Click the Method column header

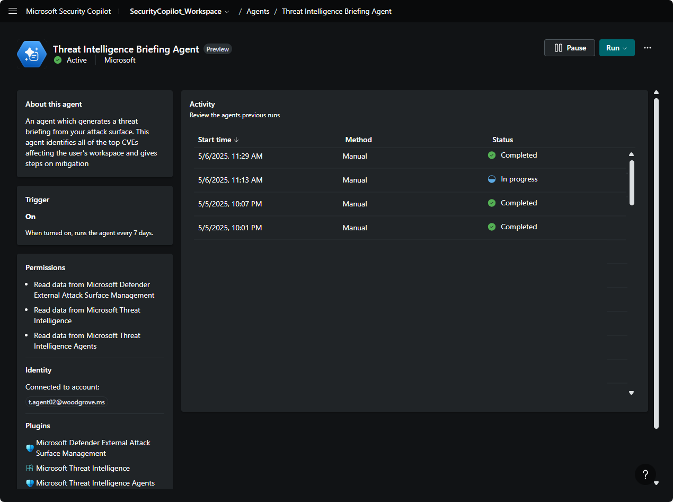(x=359, y=140)
